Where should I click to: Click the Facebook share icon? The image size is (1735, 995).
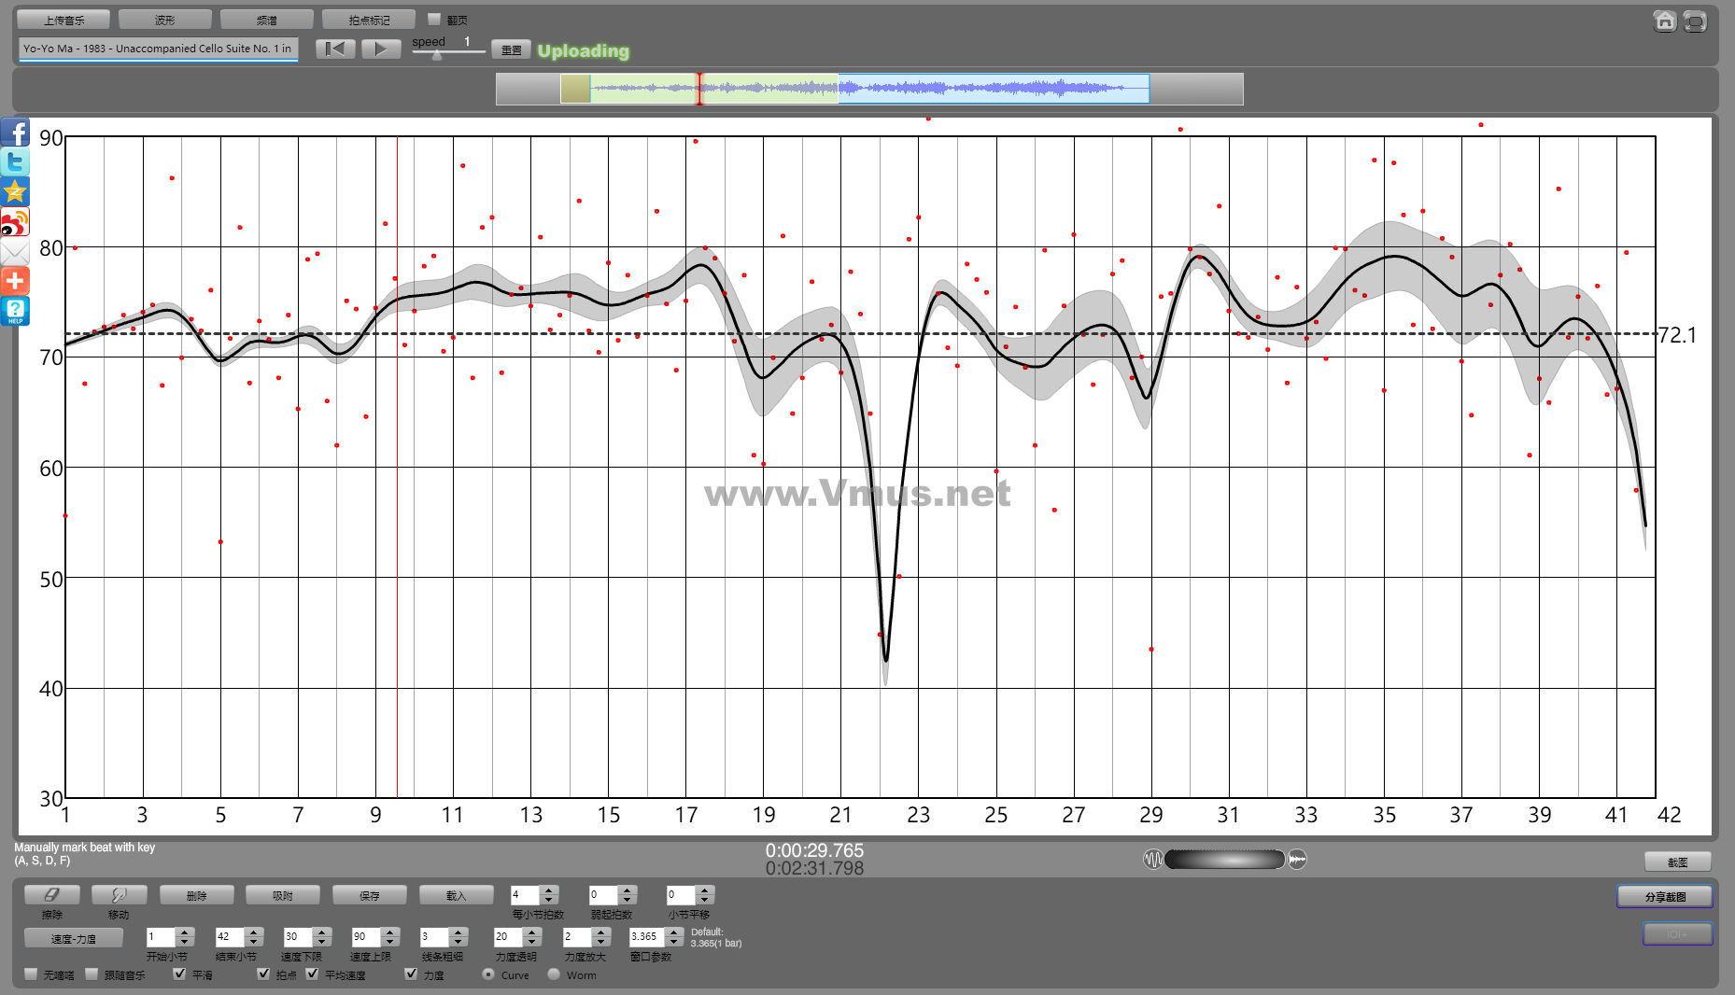(x=15, y=133)
